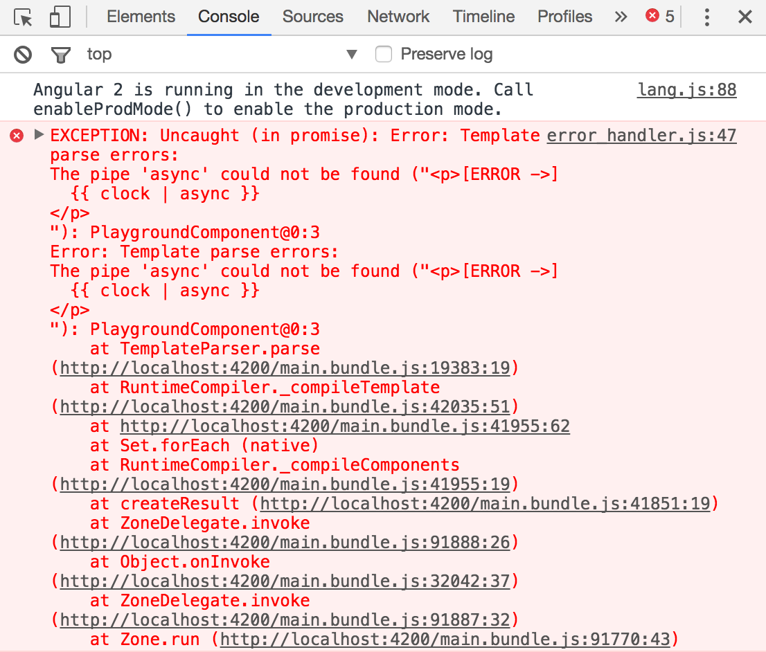This screenshot has width=766, height=652.
Task: Click the 'at TemplateParser.parse' stack line
Action: pyautogui.click(x=205, y=348)
